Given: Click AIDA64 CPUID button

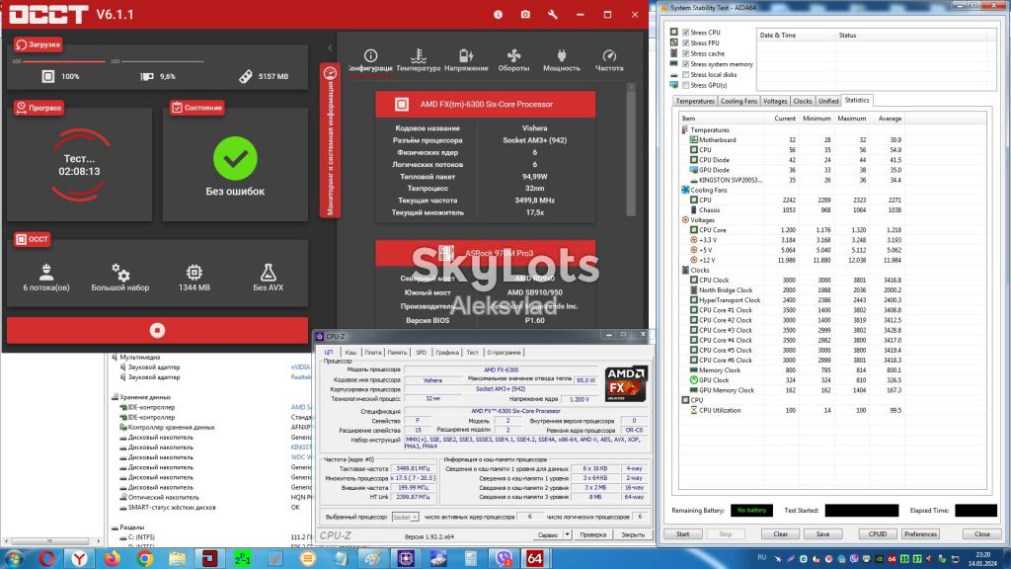Looking at the screenshot, I should [x=878, y=534].
